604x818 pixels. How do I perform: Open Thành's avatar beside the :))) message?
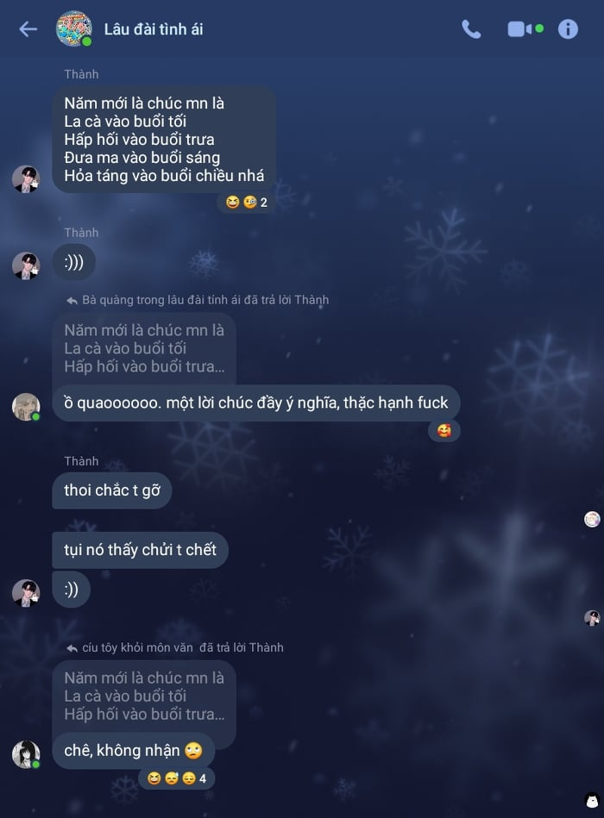[x=26, y=265]
